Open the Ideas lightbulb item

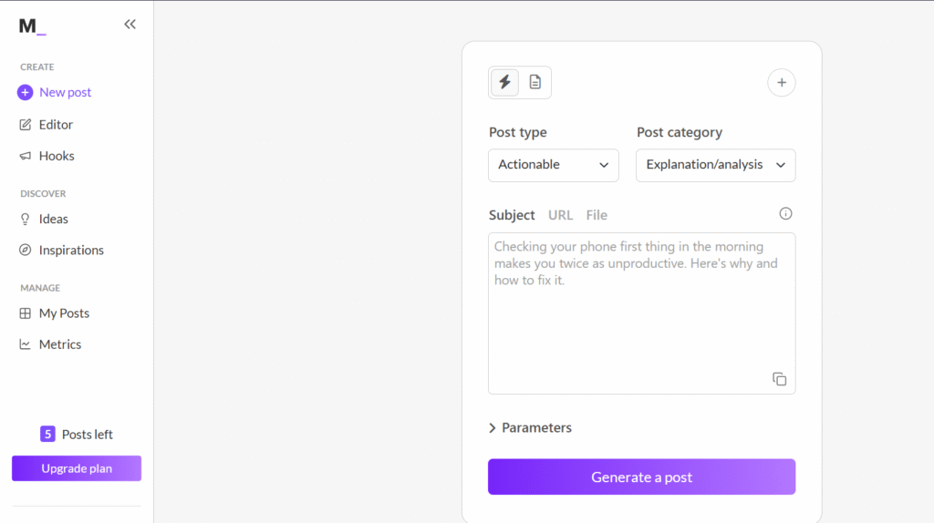click(44, 219)
